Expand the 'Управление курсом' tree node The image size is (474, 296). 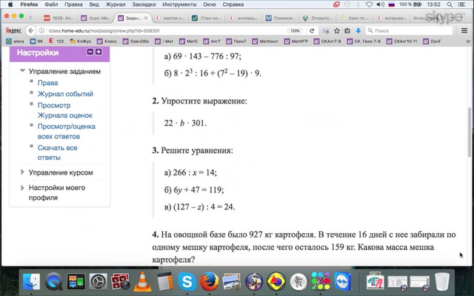(x=22, y=172)
